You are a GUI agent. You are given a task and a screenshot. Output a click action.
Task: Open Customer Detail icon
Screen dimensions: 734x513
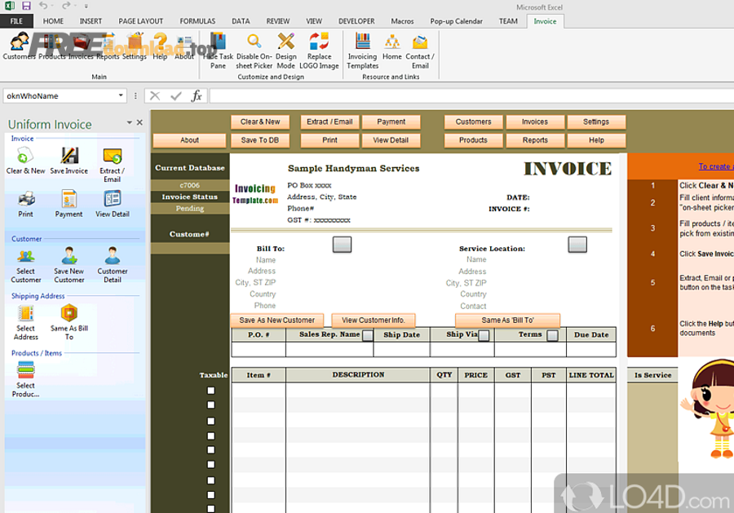click(113, 265)
